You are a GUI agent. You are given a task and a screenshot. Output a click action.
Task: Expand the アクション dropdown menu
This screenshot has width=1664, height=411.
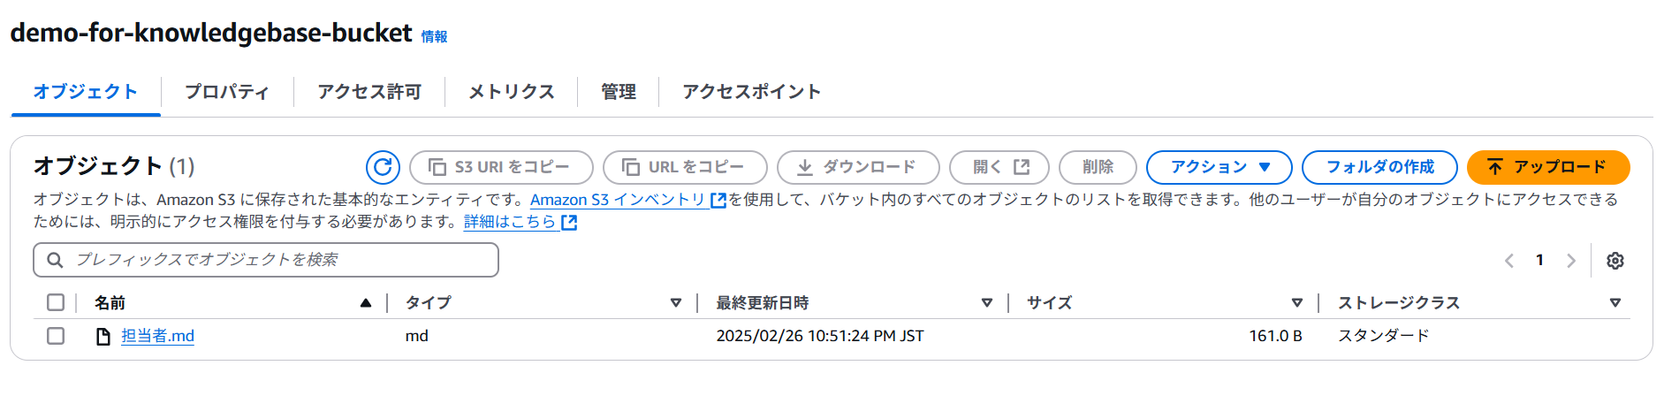[1219, 167]
